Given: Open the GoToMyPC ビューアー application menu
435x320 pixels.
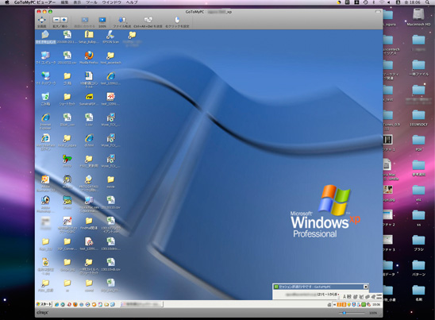Looking at the screenshot, I should [x=35, y=2].
